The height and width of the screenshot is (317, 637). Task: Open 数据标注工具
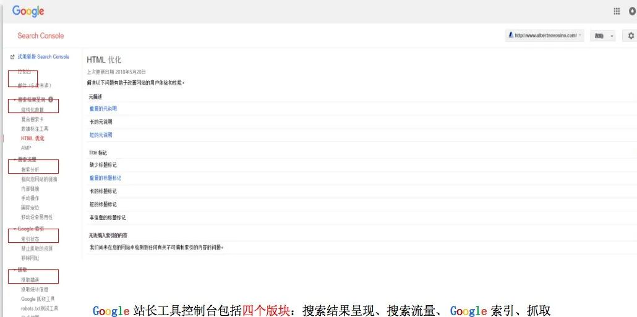[35, 129]
